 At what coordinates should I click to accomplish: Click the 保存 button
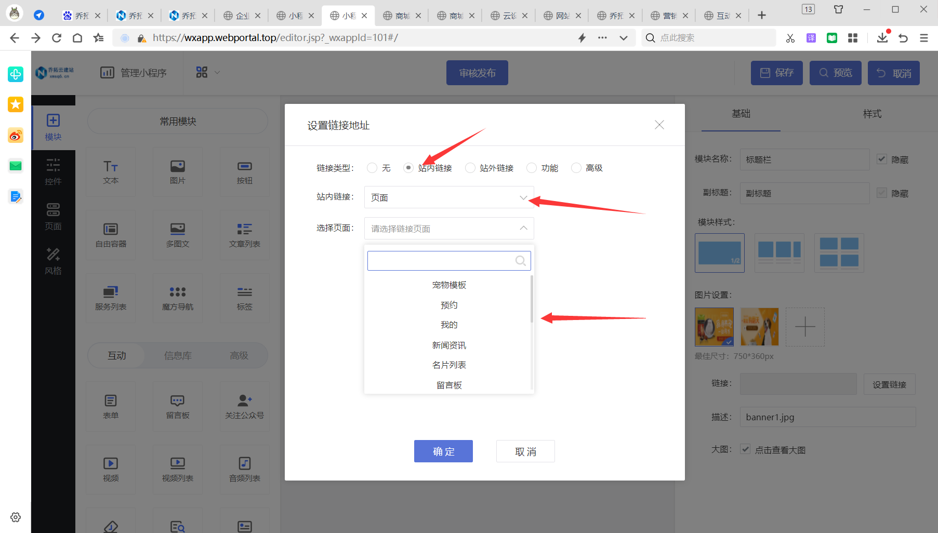[x=777, y=73]
